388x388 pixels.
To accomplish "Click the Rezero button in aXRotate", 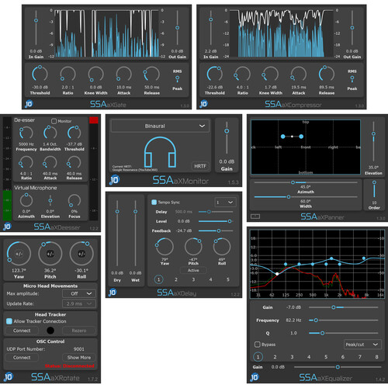I will pyautogui.click(x=79, y=331).
